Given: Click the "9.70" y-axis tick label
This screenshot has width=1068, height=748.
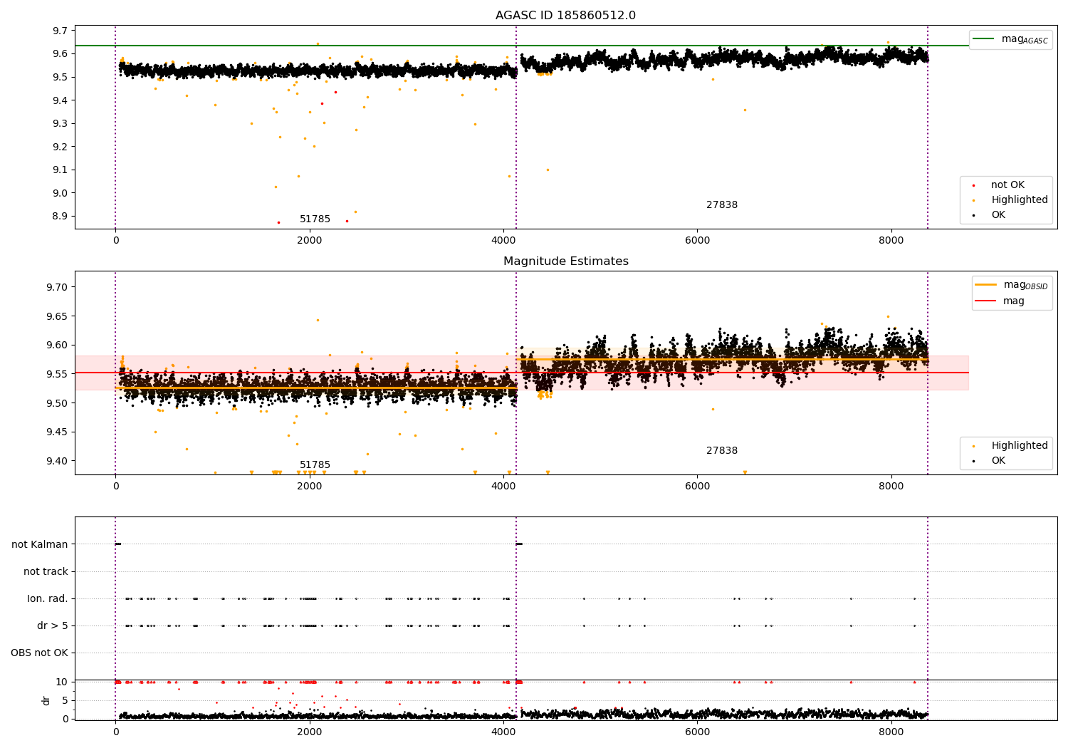Looking at the screenshot, I should coord(58,287).
